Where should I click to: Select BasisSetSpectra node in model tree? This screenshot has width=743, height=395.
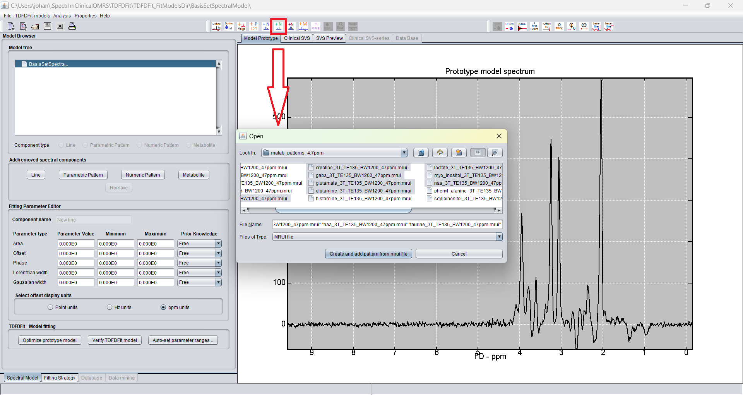[x=116, y=64]
